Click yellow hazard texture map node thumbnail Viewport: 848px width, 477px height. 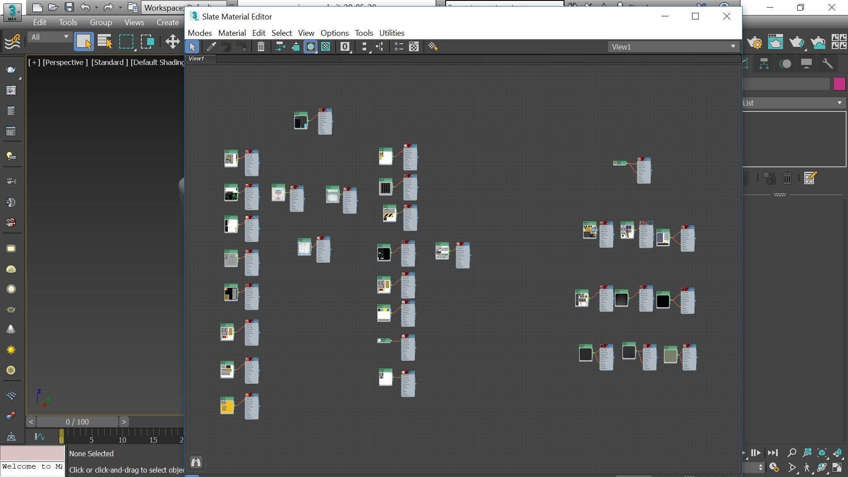[x=227, y=407]
